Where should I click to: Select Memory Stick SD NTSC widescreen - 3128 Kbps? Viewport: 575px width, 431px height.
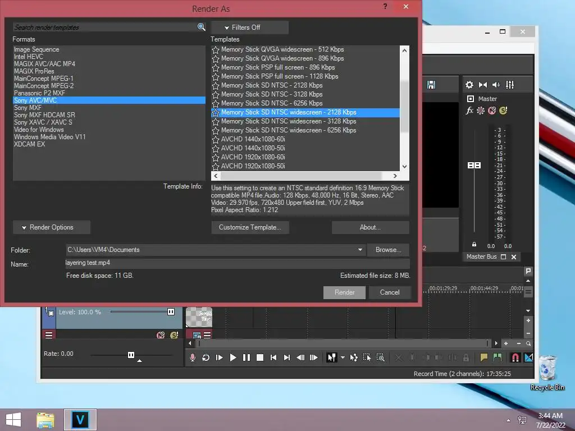click(289, 121)
